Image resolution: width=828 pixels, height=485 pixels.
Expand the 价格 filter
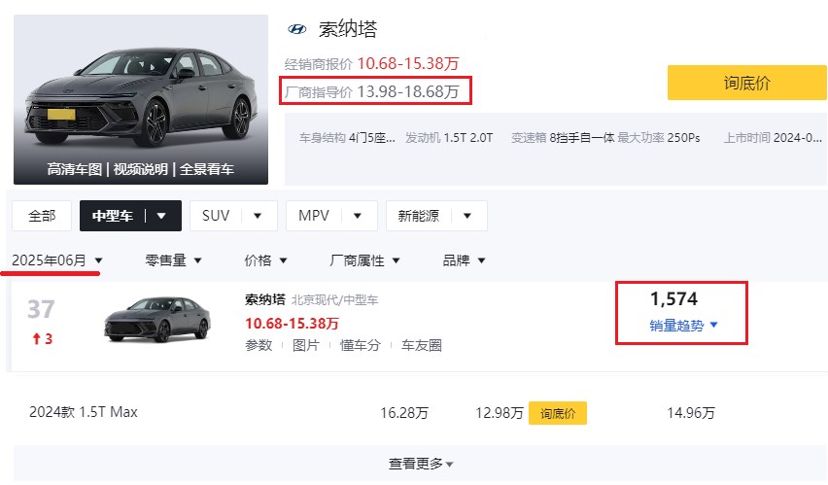pos(265,260)
